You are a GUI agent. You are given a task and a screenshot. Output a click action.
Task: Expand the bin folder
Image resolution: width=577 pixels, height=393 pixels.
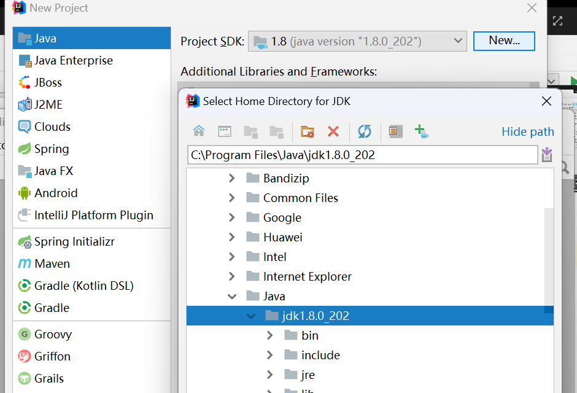[x=269, y=335]
